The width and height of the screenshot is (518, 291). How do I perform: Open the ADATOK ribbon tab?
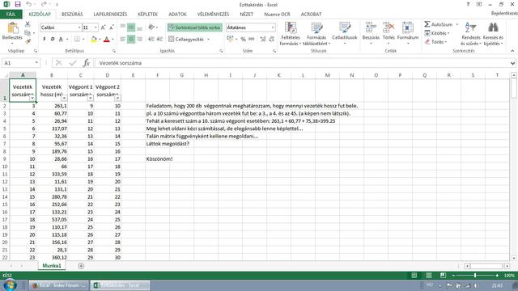(x=177, y=15)
